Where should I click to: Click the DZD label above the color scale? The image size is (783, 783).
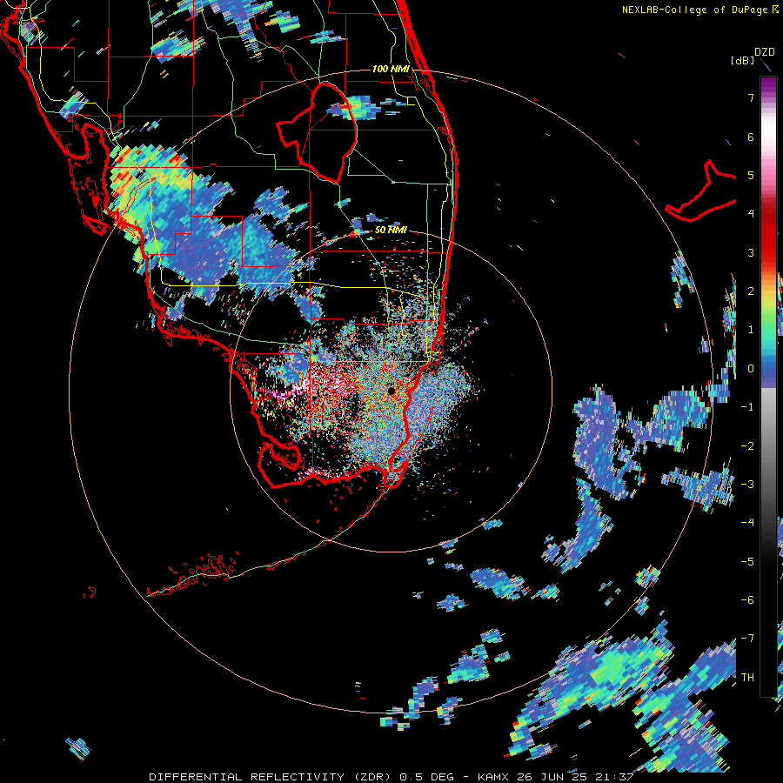coord(764,52)
